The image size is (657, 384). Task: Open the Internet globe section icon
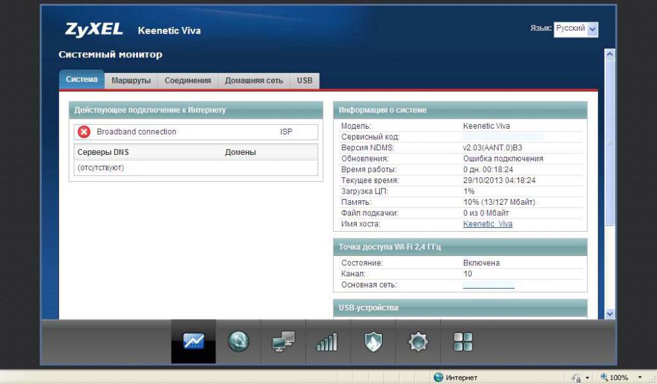(x=238, y=341)
